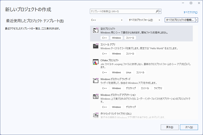Viewport: 203px width, 135px height.
Task: Click the ライブラリ tag under デスクトップ ウィザード
Action: coord(158,88)
